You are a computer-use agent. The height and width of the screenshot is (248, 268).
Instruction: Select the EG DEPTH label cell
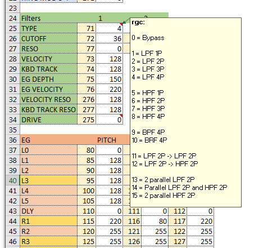[x=48, y=79]
